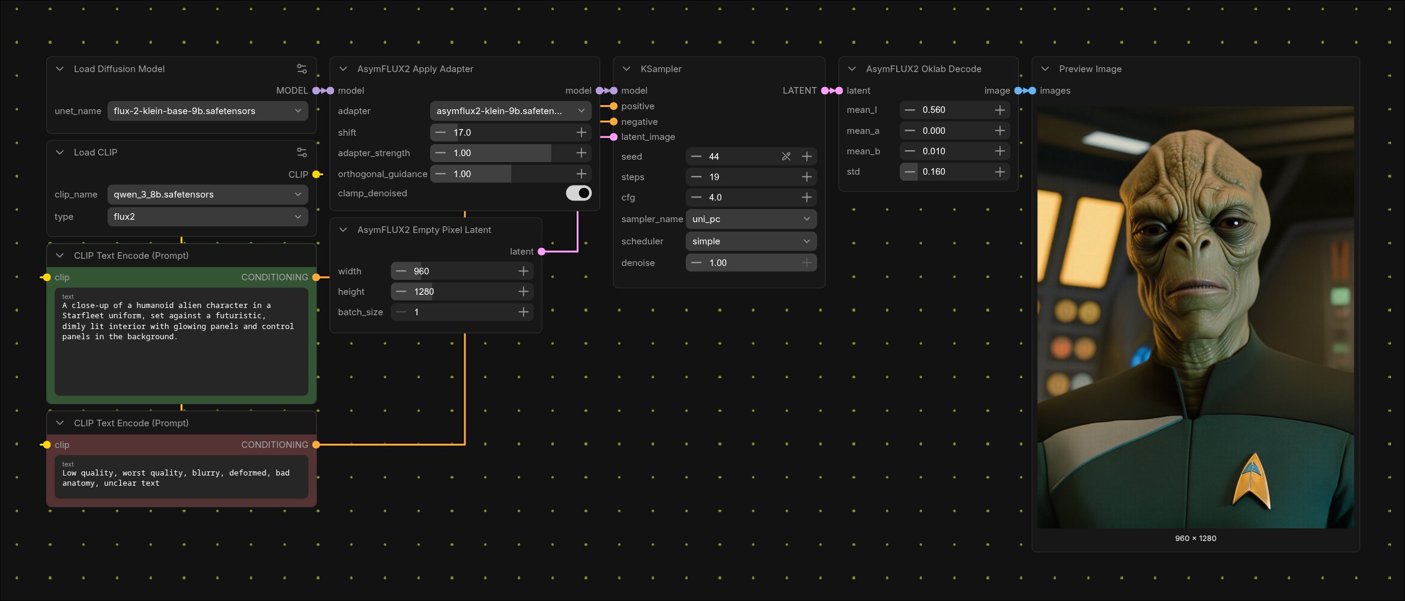Collapse the positive CLIP Text Encode node
The width and height of the screenshot is (1405, 601).
(60, 256)
